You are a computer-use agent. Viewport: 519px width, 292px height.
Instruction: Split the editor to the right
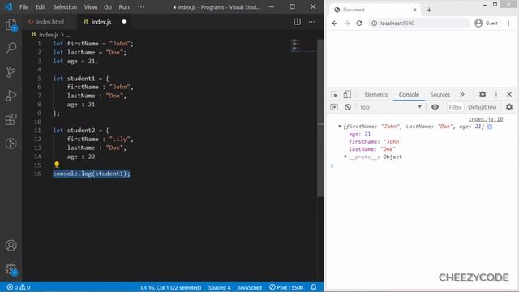[x=298, y=22]
